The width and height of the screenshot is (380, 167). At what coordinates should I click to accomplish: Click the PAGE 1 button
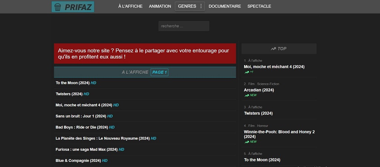pyautogui.click(x=160, y=72)
